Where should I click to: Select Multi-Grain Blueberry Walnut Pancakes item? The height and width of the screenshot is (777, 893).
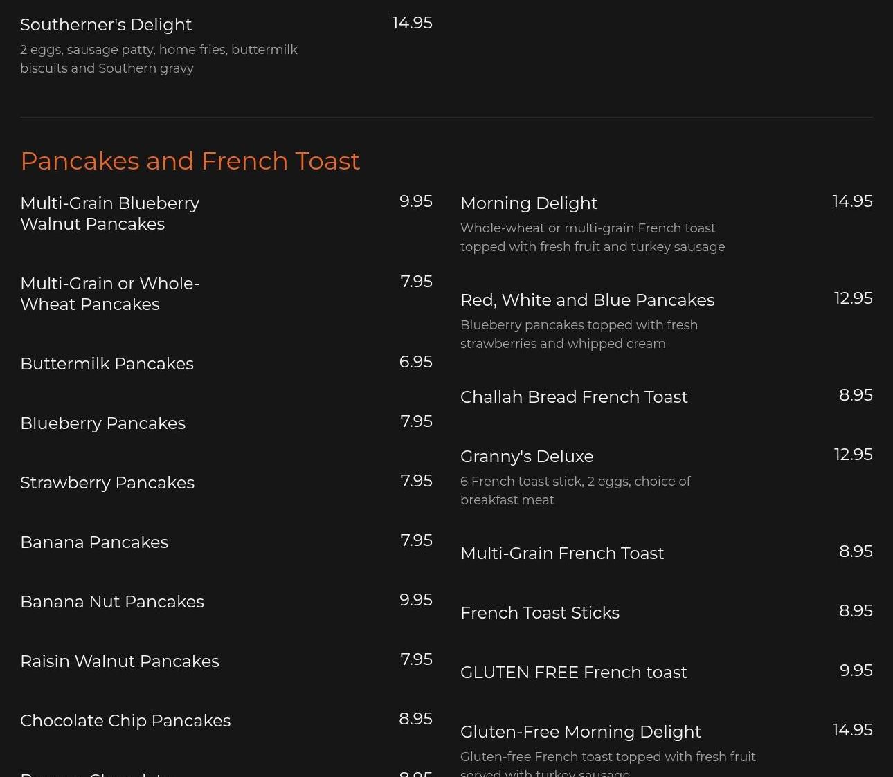point(109,213)
